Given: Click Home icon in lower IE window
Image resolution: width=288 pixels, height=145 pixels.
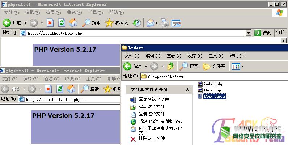Looking at the screenshot, I should tap(71, 89).
